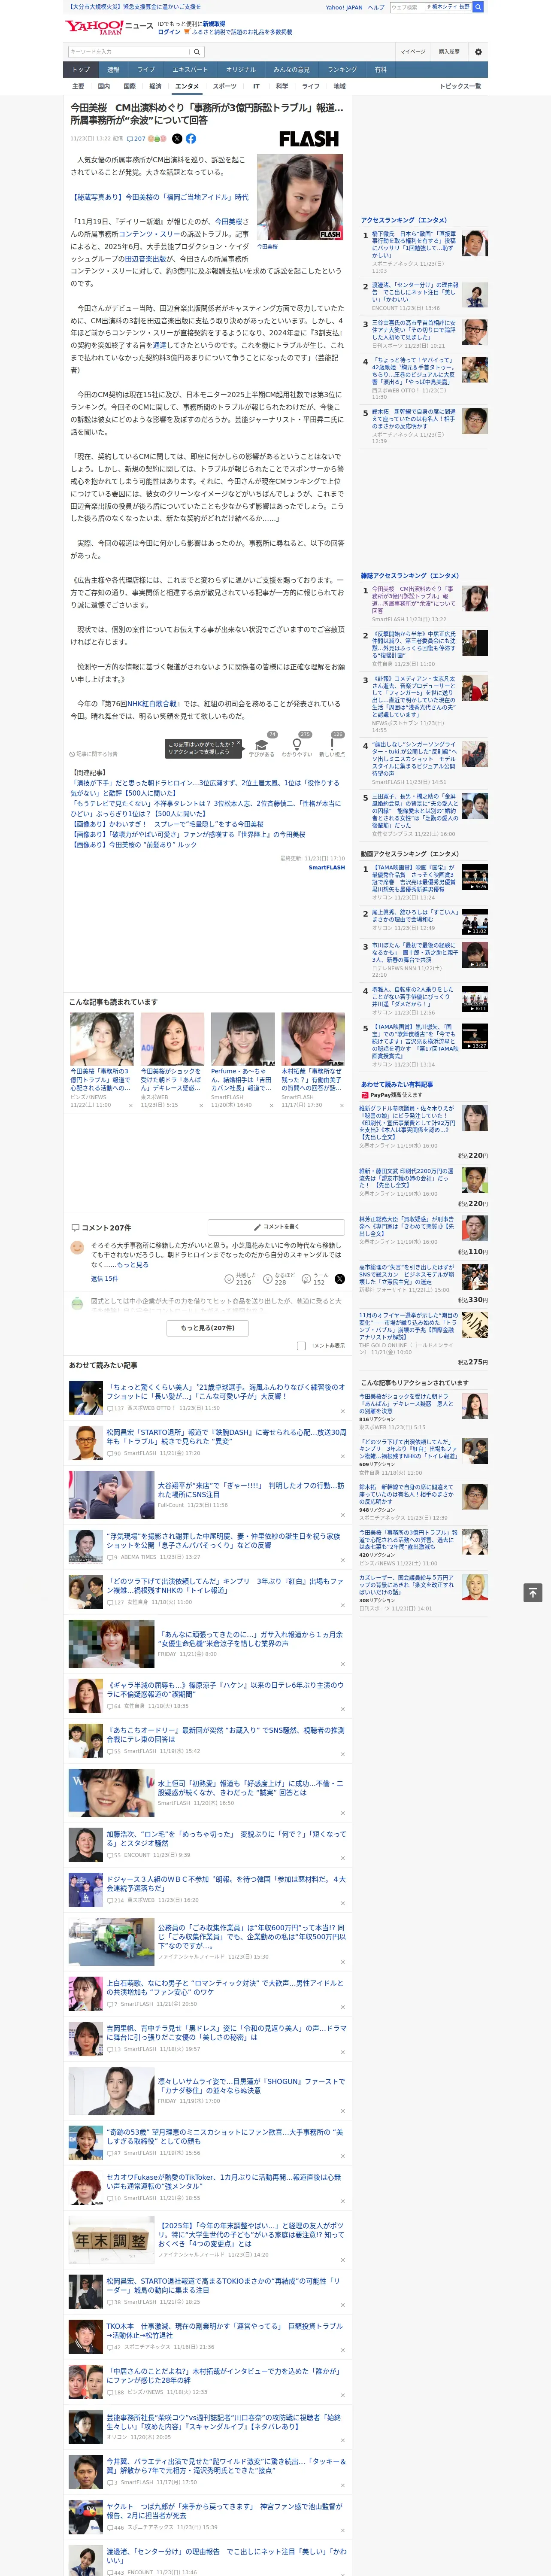
Task: Open the みんなの意見 tab
Action: pos(292,70)
